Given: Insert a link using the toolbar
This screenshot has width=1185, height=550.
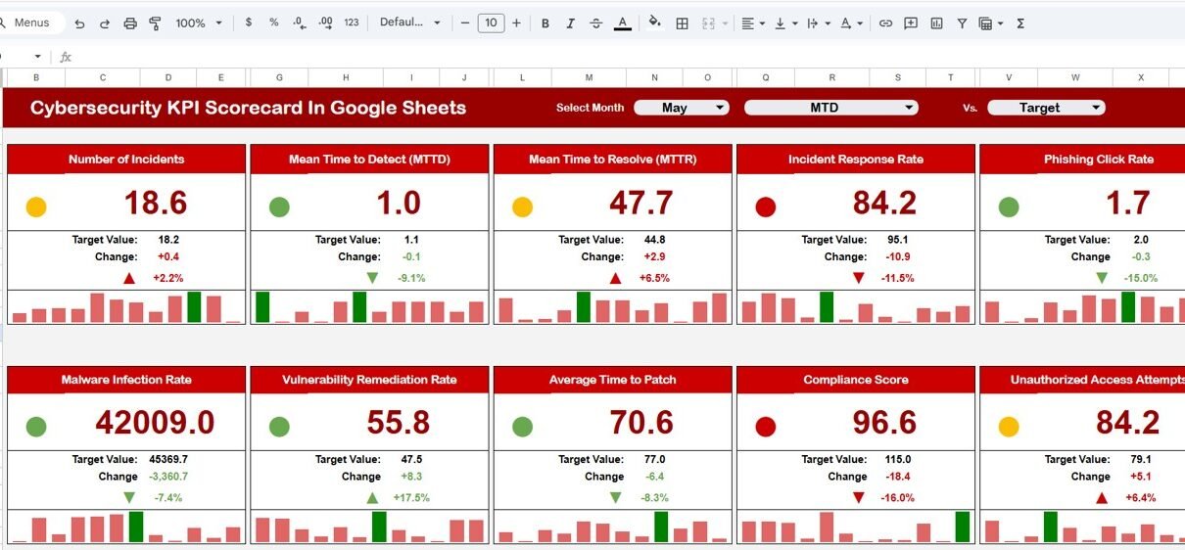Looking at the screenshot, I should coord(885,23).
